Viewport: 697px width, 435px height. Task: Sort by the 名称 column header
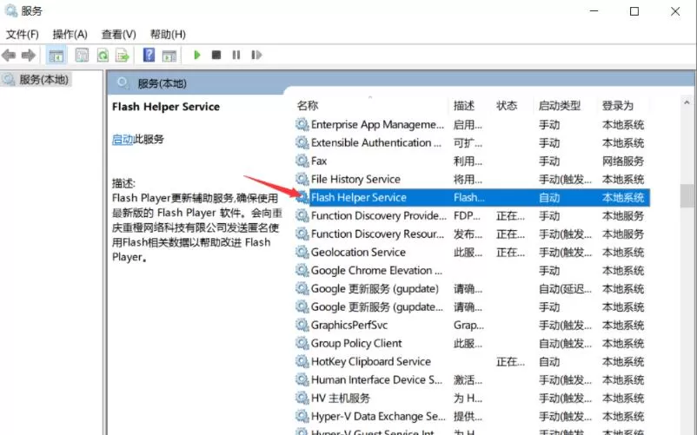coord(308,106)
